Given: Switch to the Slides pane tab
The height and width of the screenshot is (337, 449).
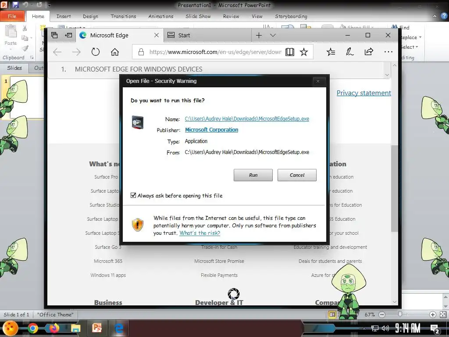Looking at the screenshot, I should pyautogui.click(x=14, y=68).
